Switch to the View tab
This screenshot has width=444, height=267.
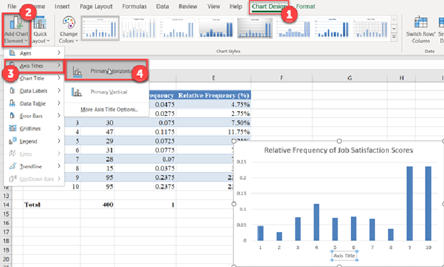click(x=214, y=6)
